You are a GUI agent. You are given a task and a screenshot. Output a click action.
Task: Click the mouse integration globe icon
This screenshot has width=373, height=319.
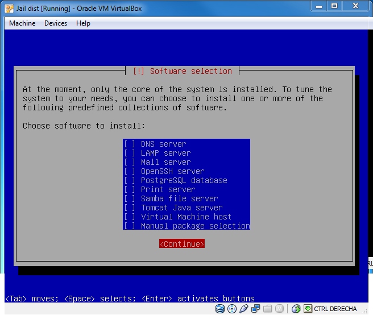[296, 309]
